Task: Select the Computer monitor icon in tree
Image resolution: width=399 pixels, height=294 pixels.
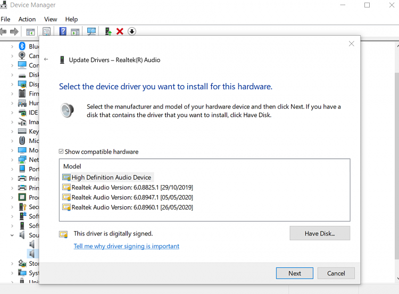Action: (x=22, y=65)
